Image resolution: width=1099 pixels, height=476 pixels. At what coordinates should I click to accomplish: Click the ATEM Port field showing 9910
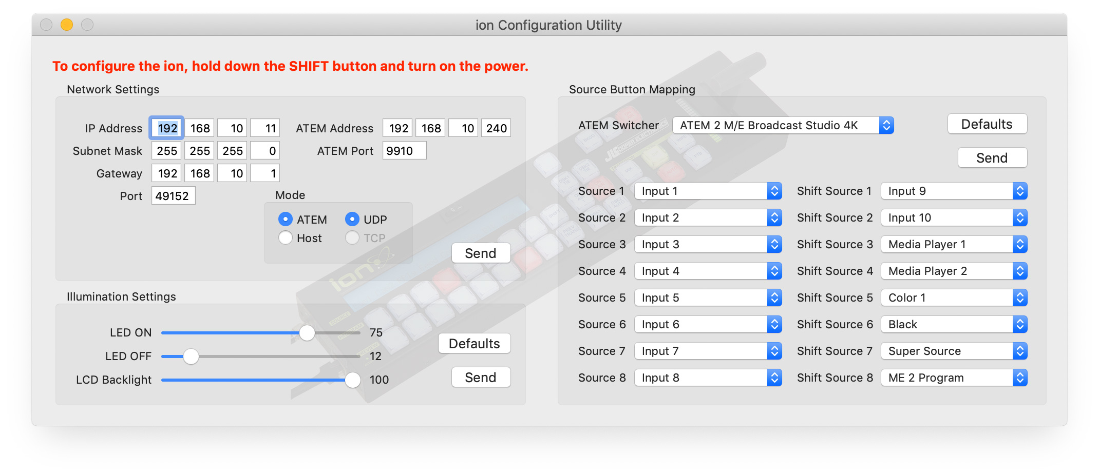[405, 151]
